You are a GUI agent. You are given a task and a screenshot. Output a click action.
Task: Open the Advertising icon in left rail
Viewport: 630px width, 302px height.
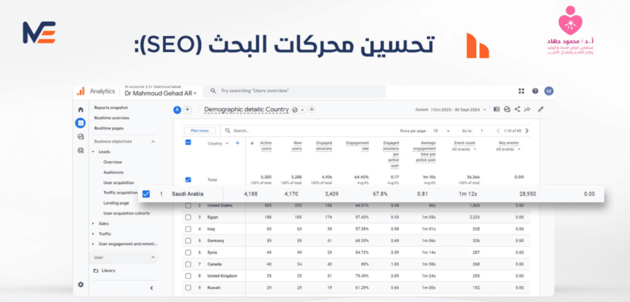point(81,151)
